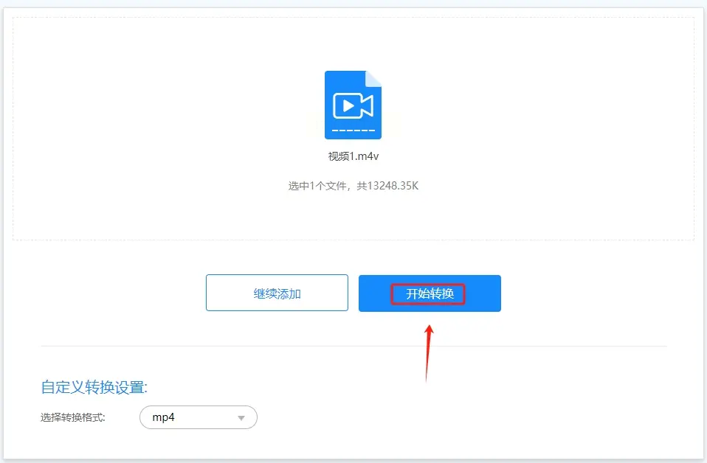The height and width of the screenshot is (463, 707).
Task: Click the dropdown arrow beside mp4
Action: click(x=241, y=418)
